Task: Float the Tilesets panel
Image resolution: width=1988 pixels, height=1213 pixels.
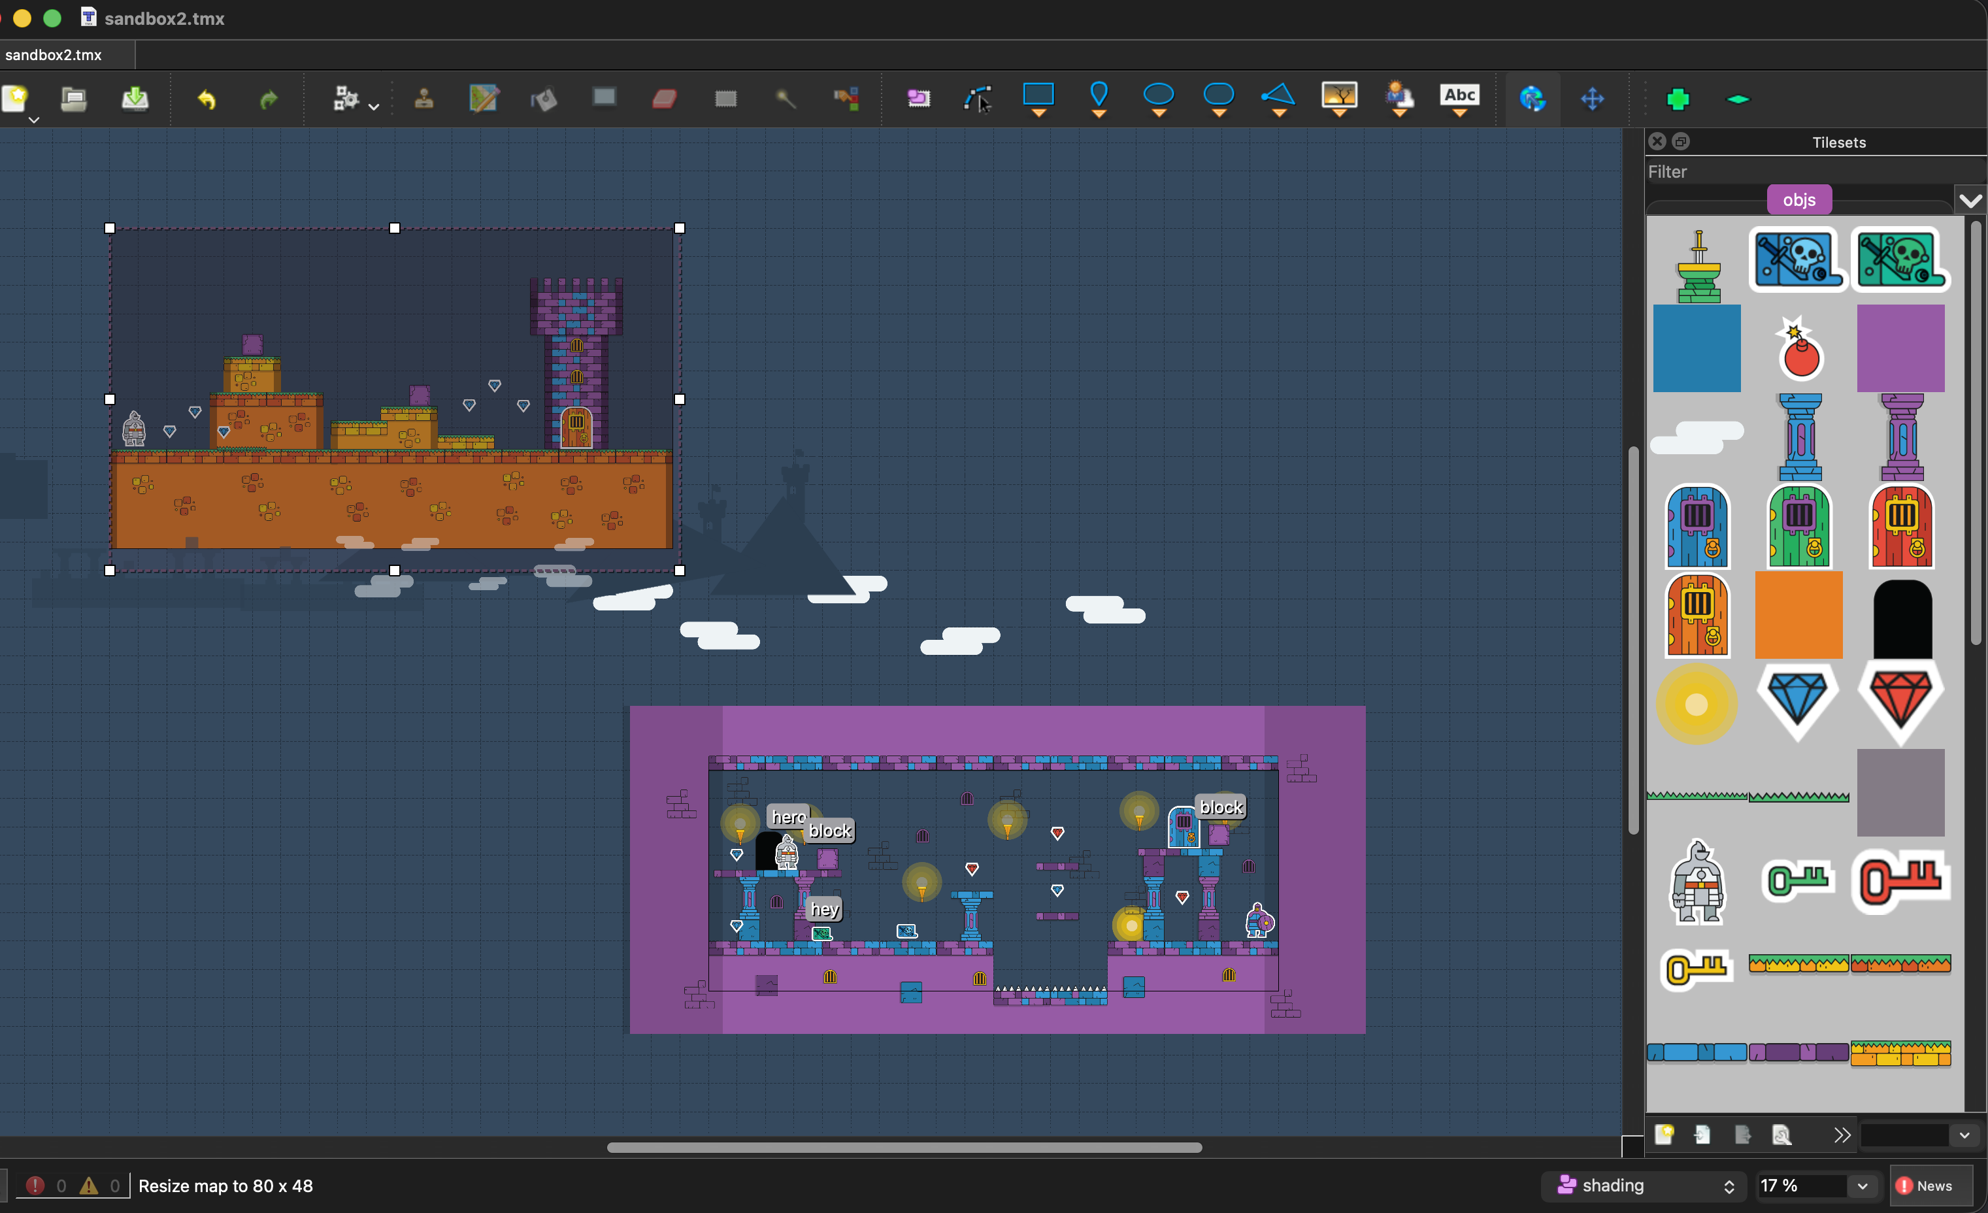Action: click(x=1681, y=141)
